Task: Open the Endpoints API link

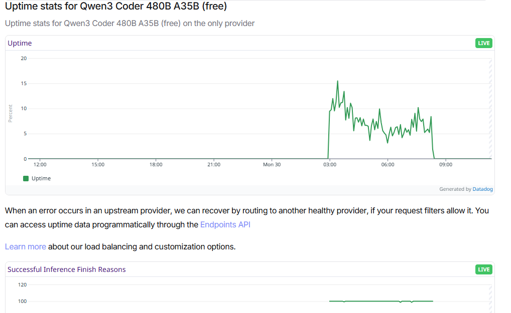Action: pyautogui.click(x=225, y=224)
